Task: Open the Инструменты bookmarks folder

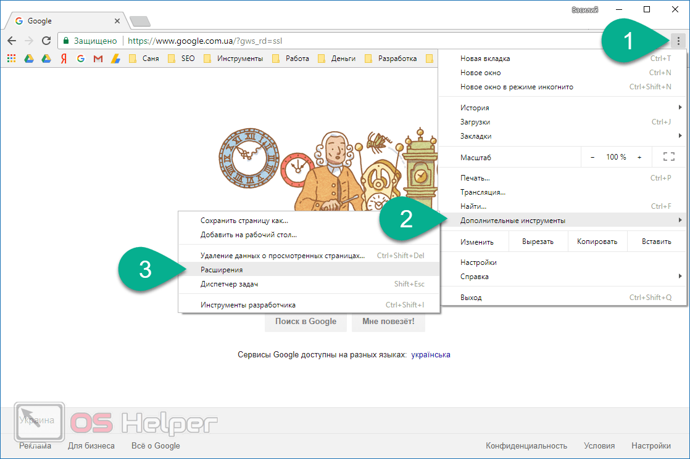Action: click(233, 59)
